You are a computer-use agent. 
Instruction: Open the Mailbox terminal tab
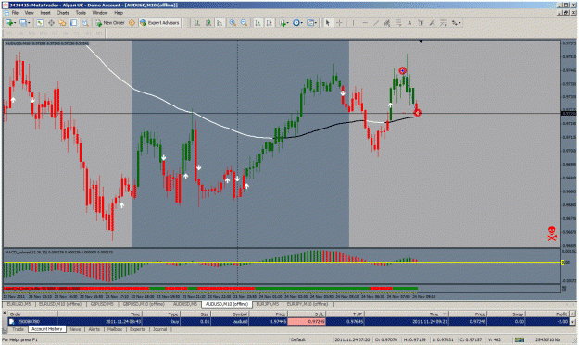pyautogui.click(x=115, y=329)
